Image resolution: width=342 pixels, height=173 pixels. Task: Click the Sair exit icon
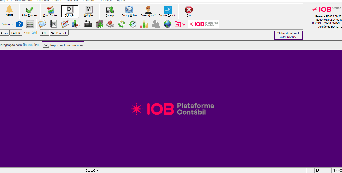pyautogui.click(x=189, y=11)
